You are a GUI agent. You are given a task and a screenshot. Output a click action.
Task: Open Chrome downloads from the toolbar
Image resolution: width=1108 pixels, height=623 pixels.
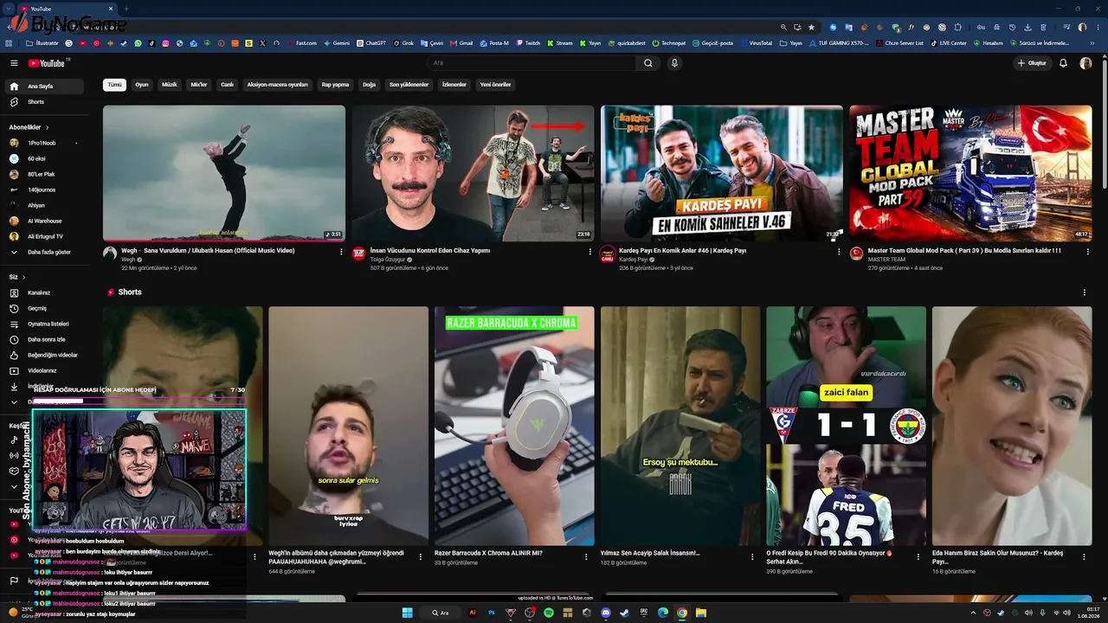pyautogui.click(x=1027, y=27)
